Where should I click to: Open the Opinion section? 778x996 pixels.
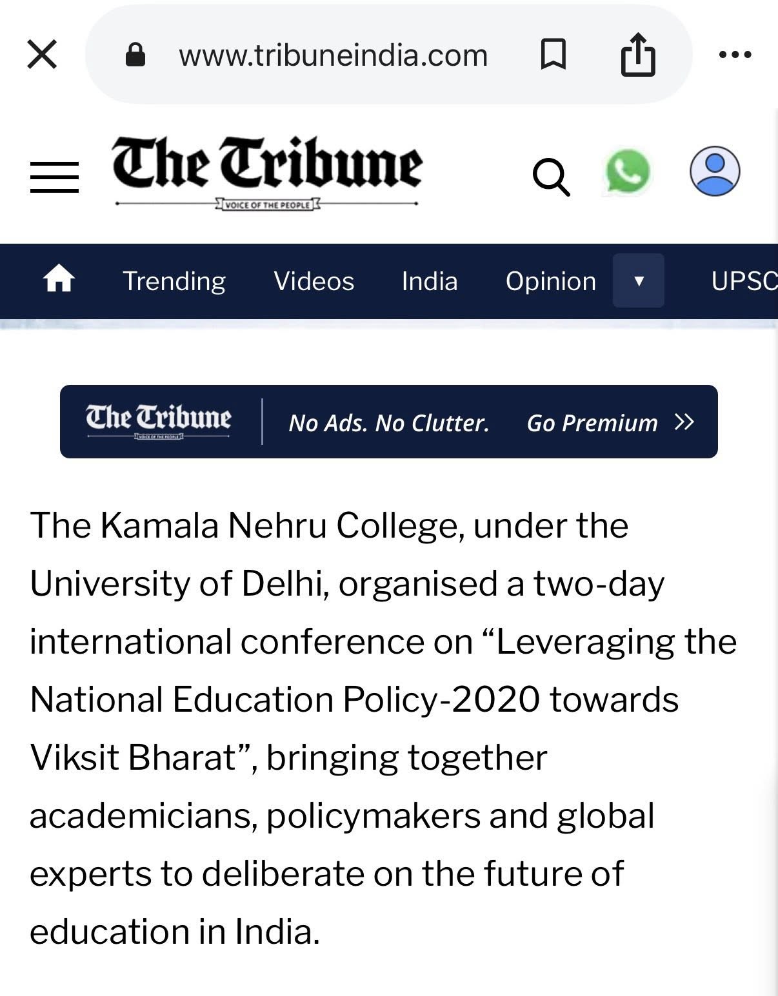tap(550, 281)
